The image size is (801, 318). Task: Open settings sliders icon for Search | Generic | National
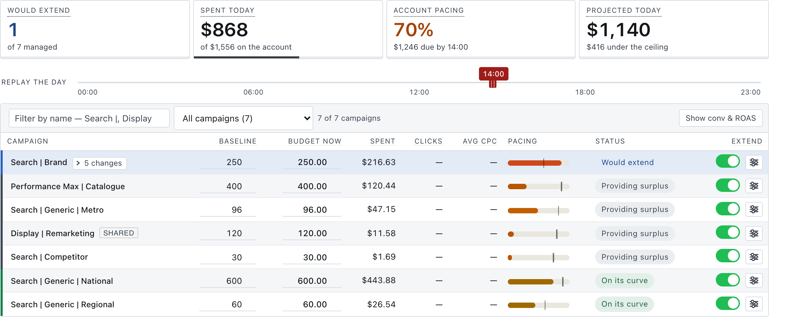(754, 280)
